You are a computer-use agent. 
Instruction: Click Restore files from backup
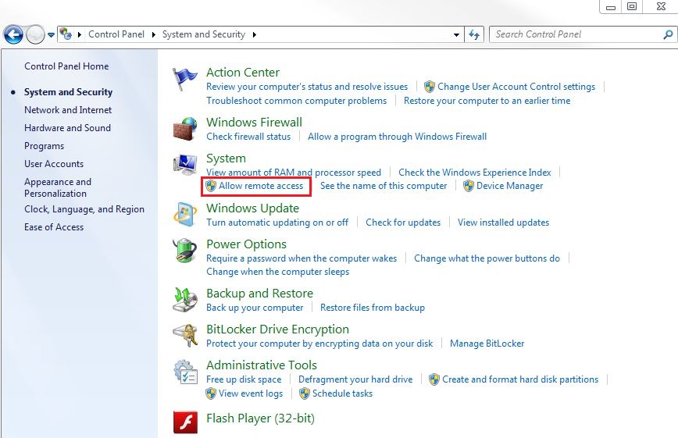pos(373,308)
